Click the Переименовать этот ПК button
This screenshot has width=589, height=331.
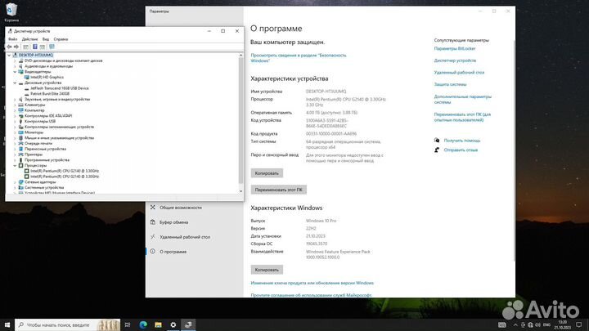coord(279,190)
